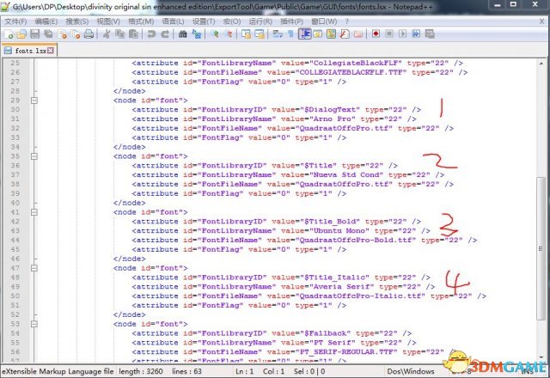
Task: Open Find with binoculars icon
Action: (x=183, y=34)
